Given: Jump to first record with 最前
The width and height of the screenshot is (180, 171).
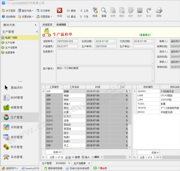Looking at the screenshot, I should coord(71,11).
